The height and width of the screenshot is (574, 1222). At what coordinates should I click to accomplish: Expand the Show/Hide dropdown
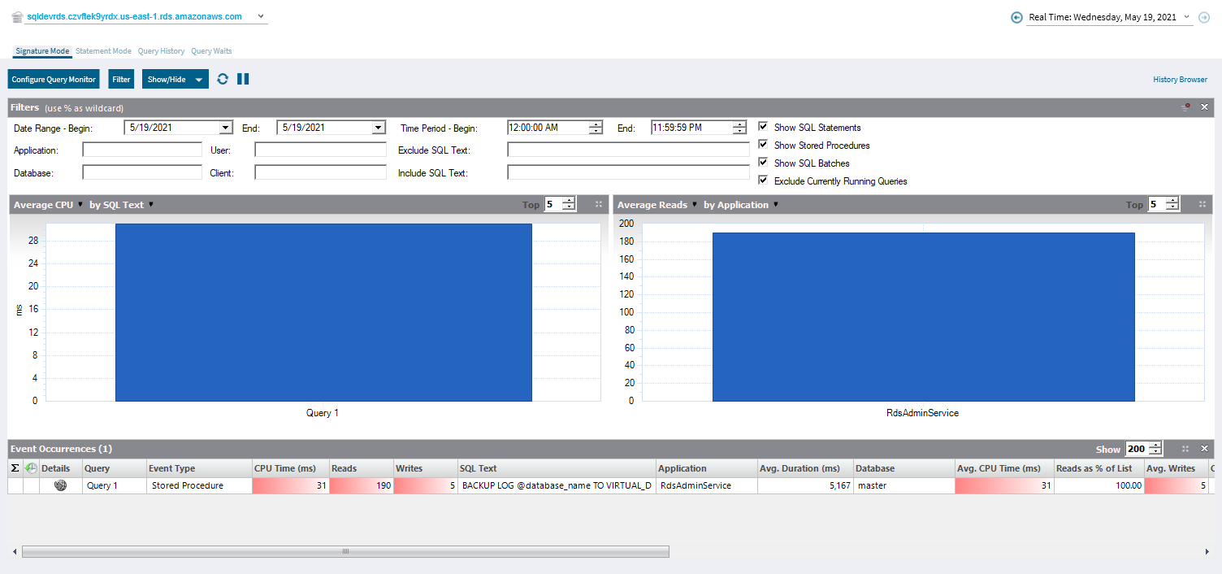(x=199, y=80)
